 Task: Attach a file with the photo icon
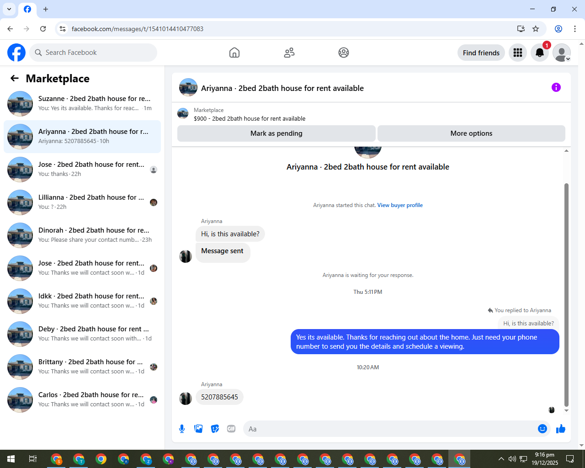click(198, 429)
